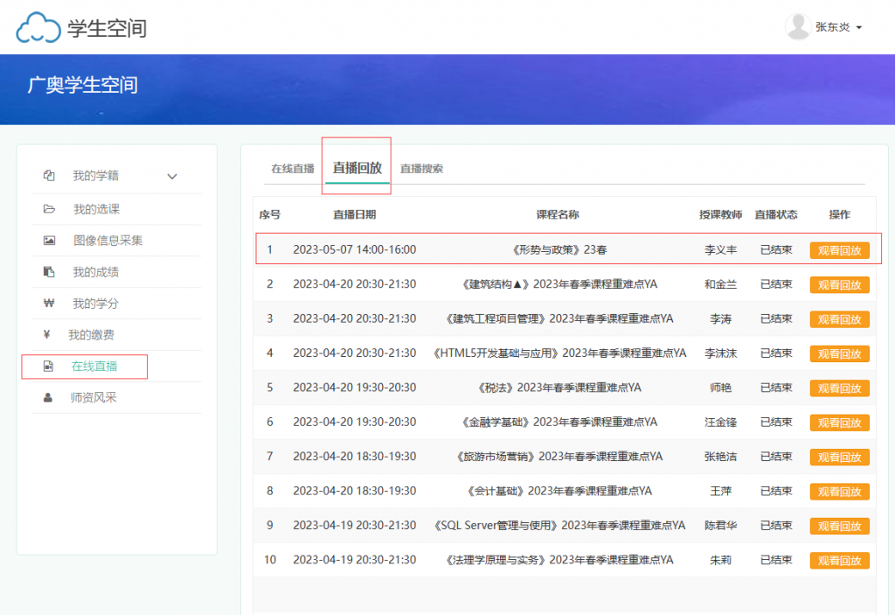
Task: Open 我的学分 in the sidebar
Action: point(96,304)
